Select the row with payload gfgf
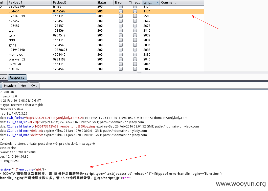268x191 pixels. pyautogui.click(x=102, y=30)
